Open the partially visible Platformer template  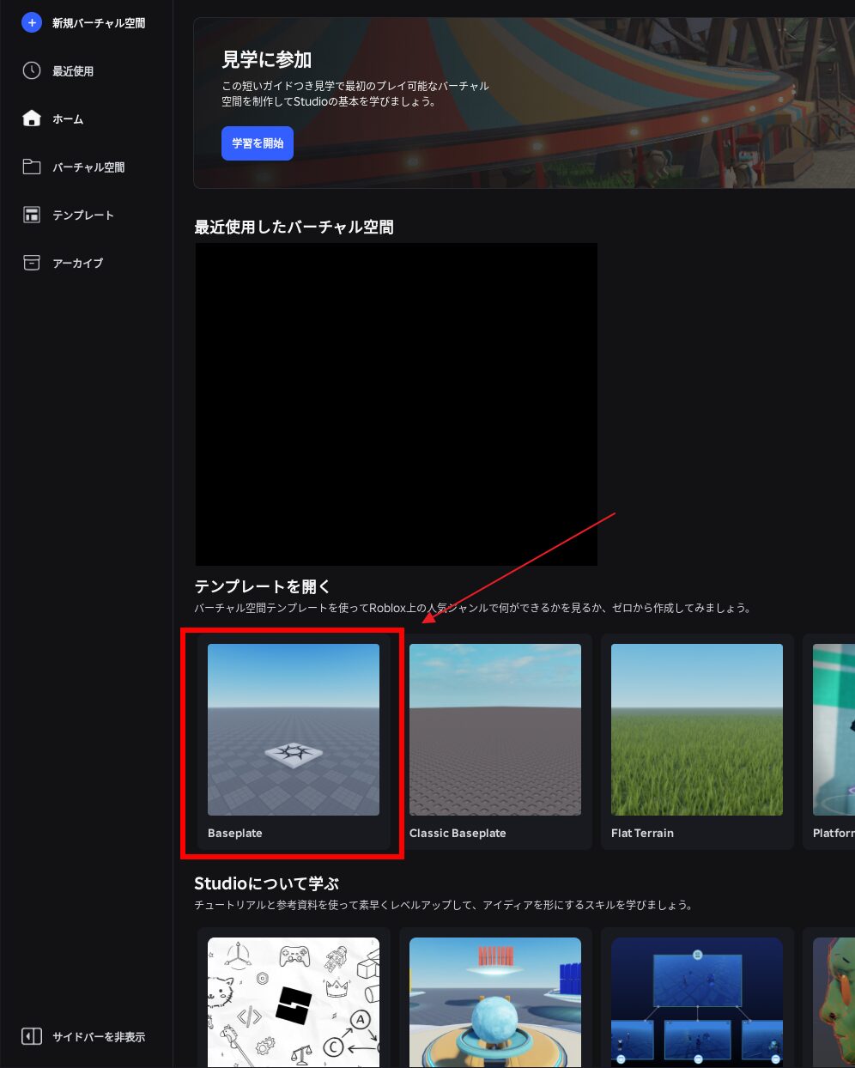[x=834, y=730]
